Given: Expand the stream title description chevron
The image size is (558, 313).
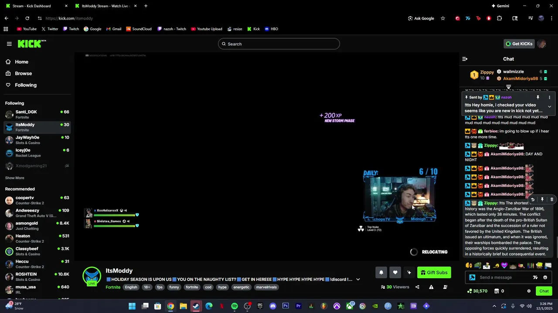Looking at the screenshot, I should point(358,280).
